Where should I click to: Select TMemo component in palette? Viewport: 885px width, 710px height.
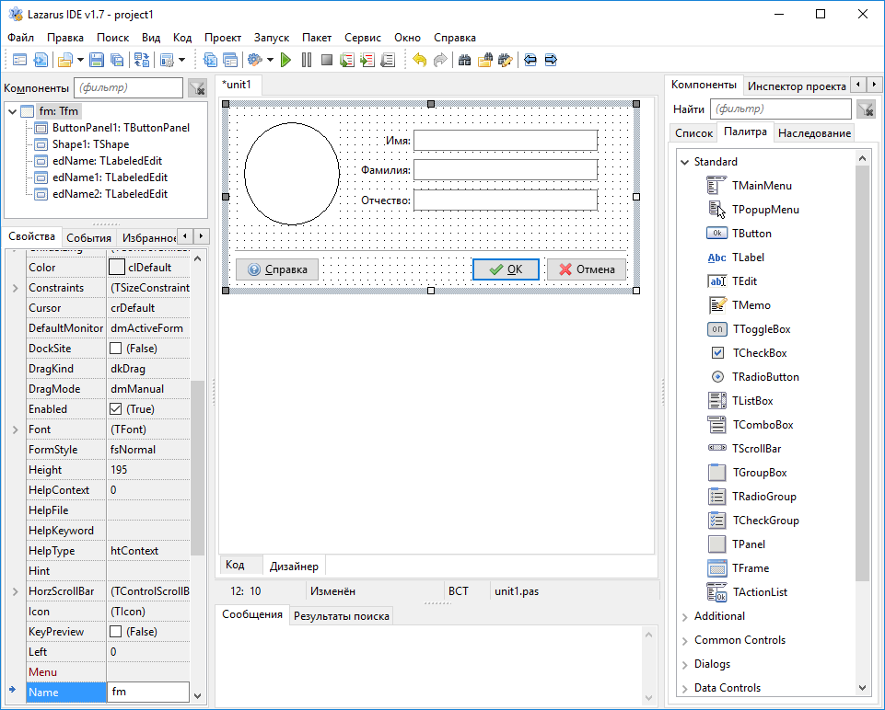[x=751, y=305]
